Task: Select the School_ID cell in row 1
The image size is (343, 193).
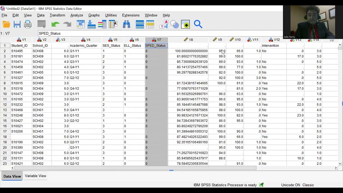Action: 42,46
